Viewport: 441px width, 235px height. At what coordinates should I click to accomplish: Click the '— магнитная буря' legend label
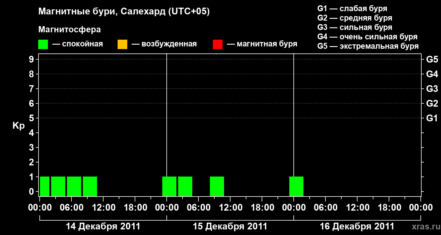coord(262,44)
